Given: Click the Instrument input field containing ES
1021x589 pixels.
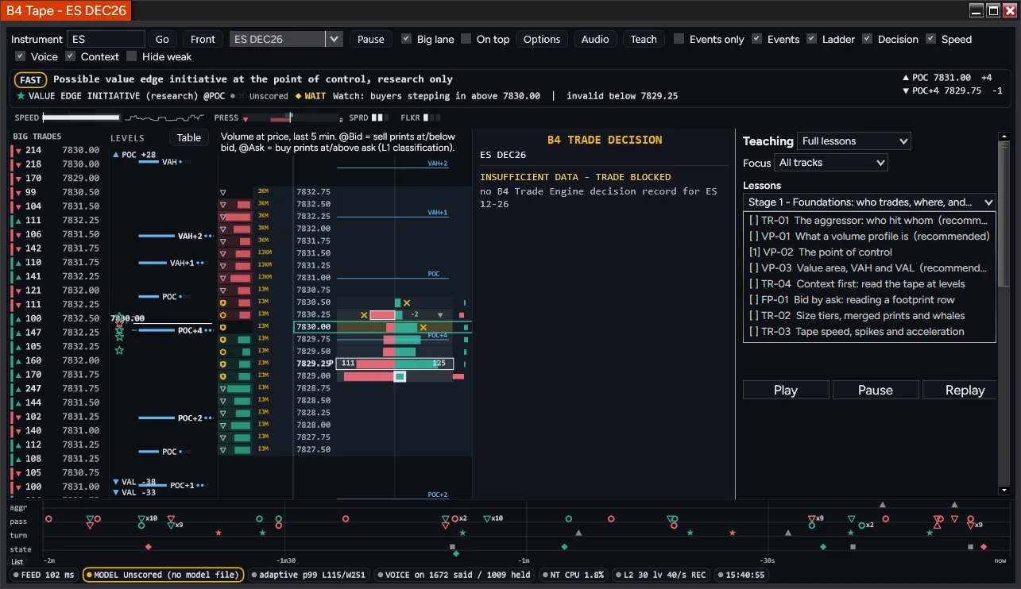Looking at the screenshot, I should [106, 39].
